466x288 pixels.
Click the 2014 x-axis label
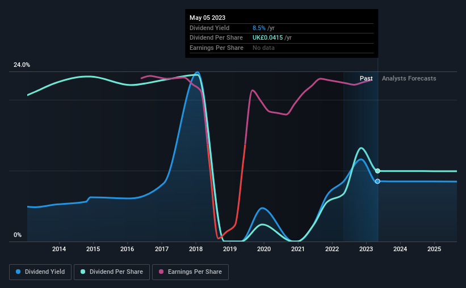pyautogui.click(x=59, y=249)
